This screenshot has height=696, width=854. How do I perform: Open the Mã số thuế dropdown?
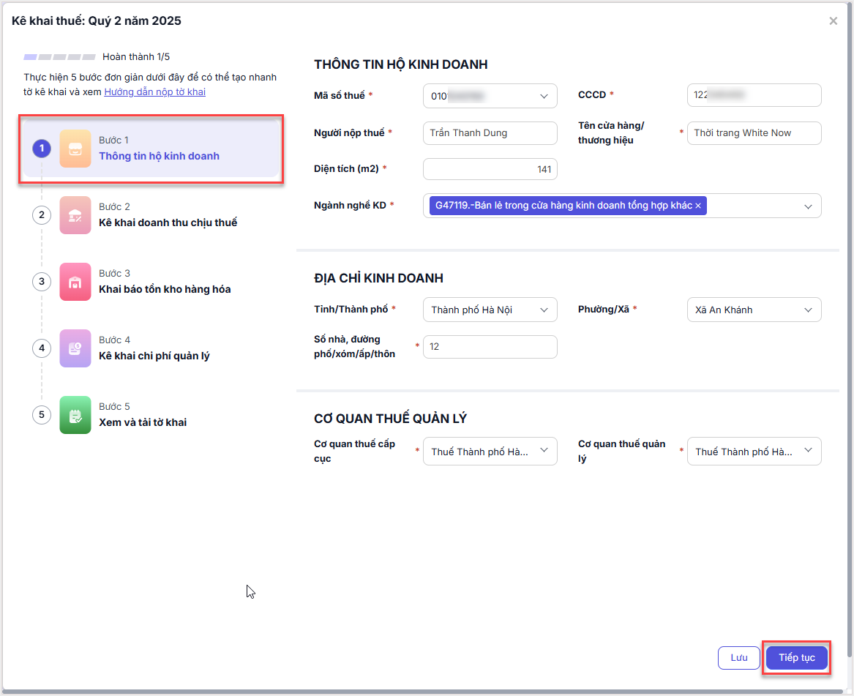tap(544, 96)
